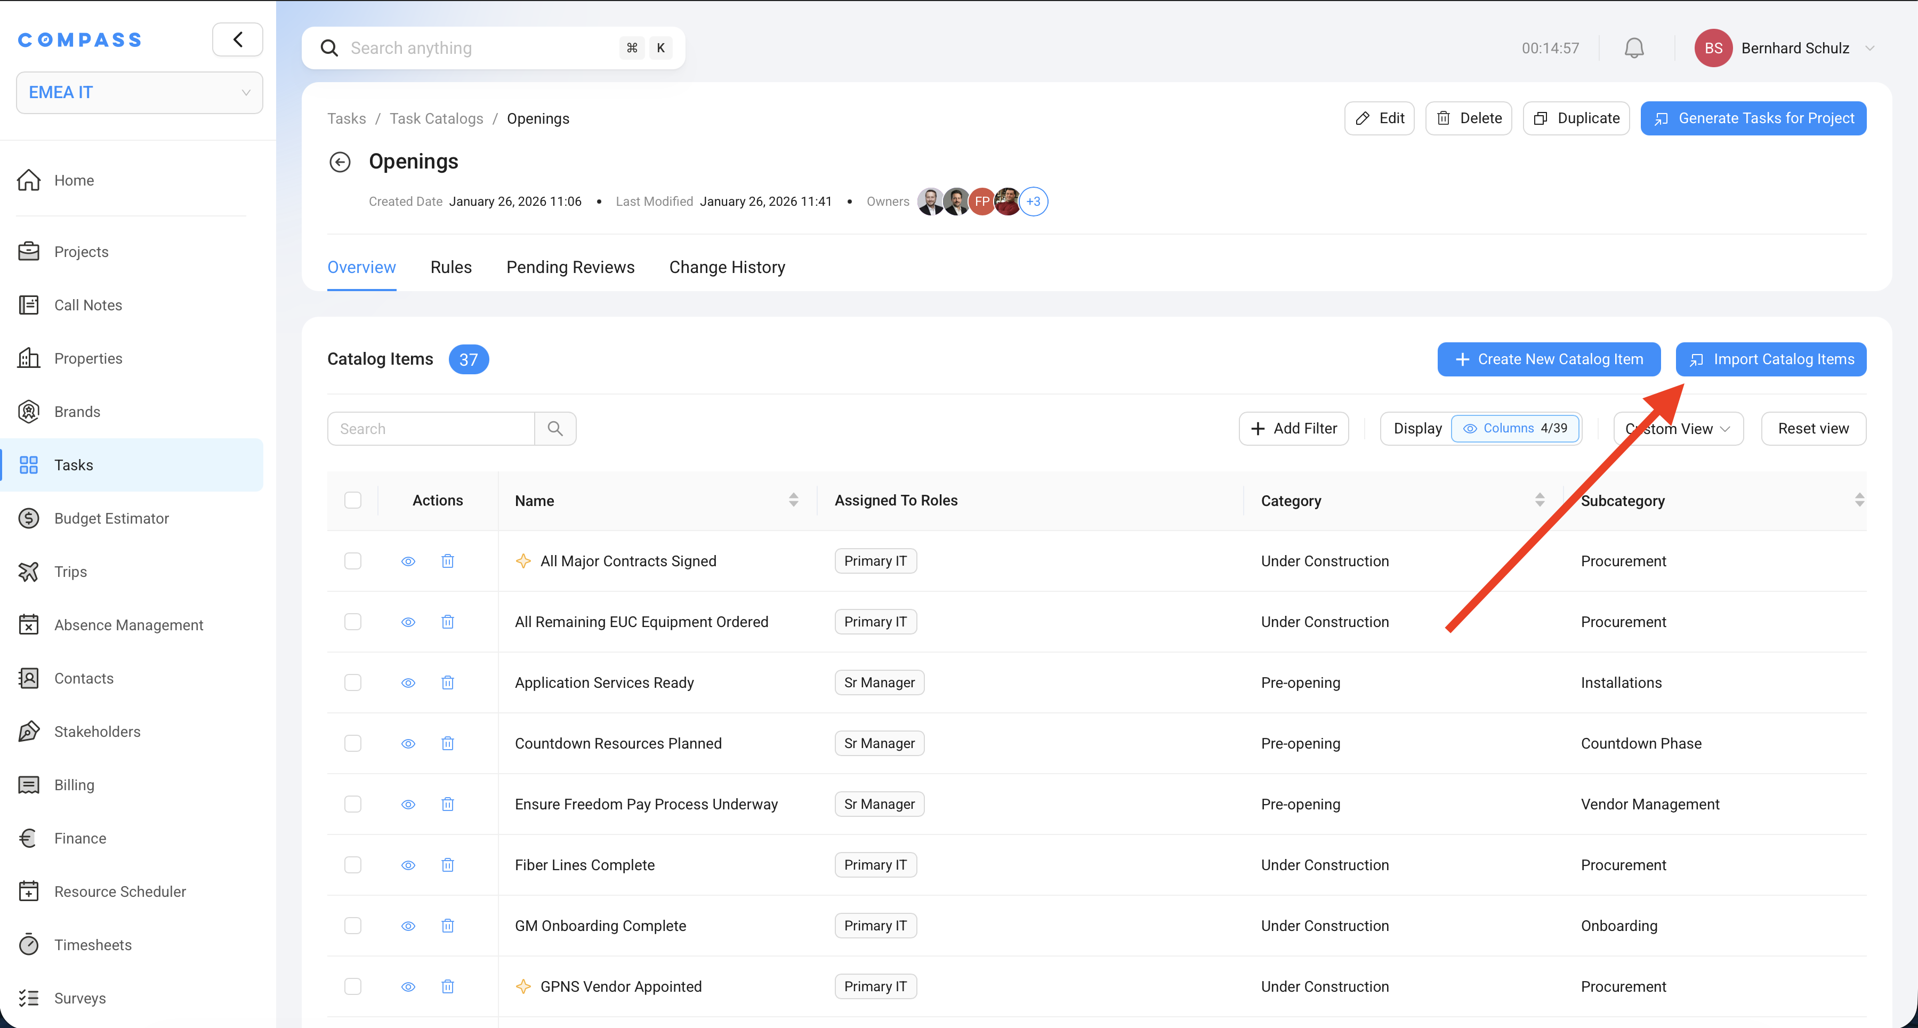Click trash icon for Ensure Freedom Pay Process Underway
Screen dimensions: 1918x1028
pos(447,805)
